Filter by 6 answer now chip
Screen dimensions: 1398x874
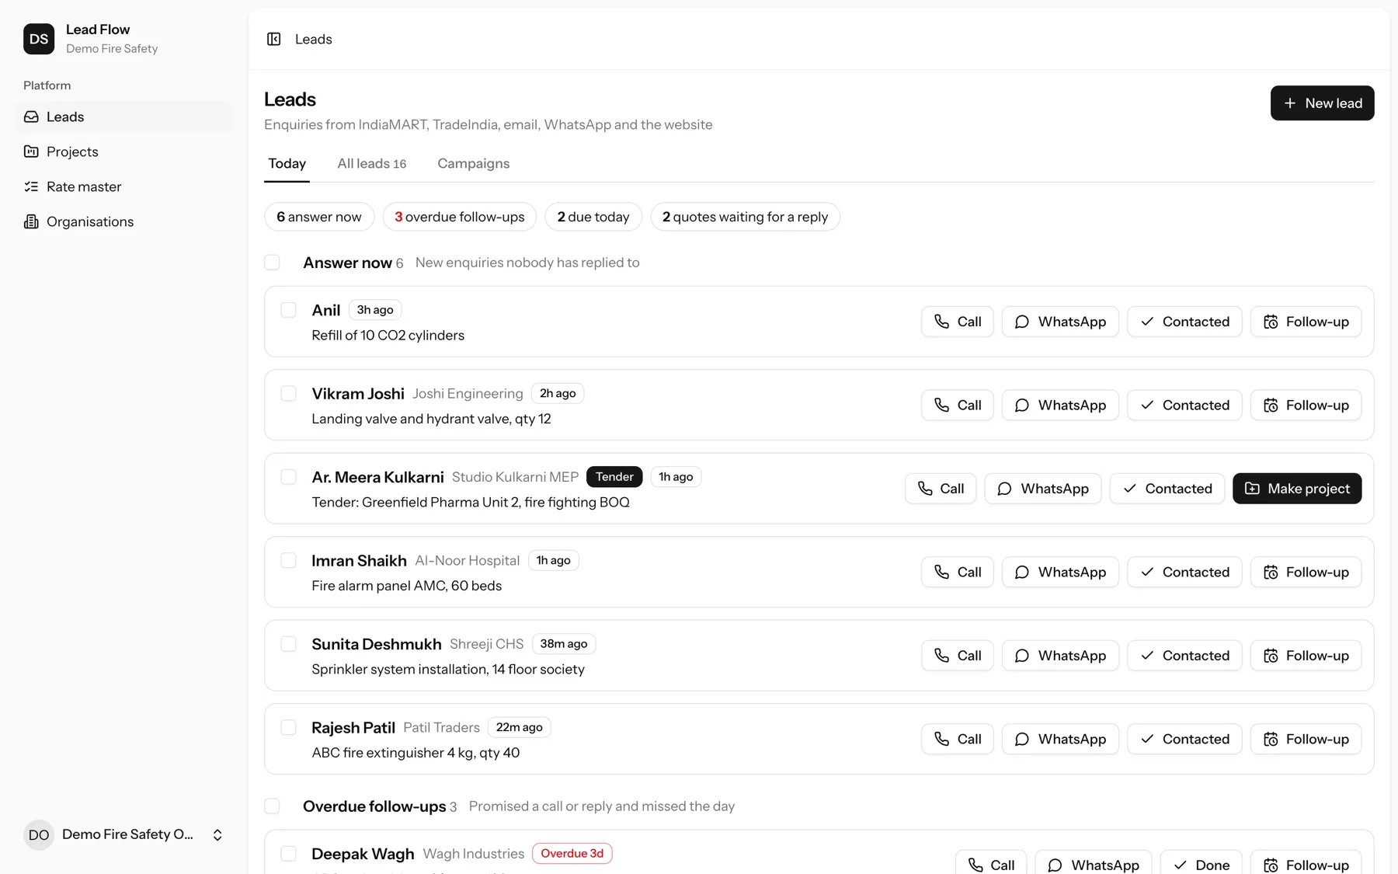[319, 217]
